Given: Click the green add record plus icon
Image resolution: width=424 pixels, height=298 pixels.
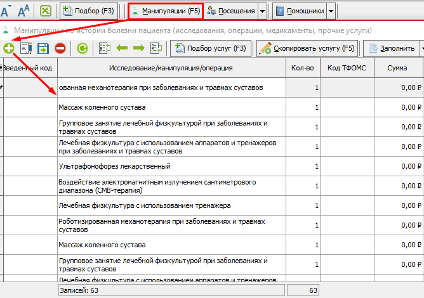Looking at the screenshot, I should click(x=9, y=48).
